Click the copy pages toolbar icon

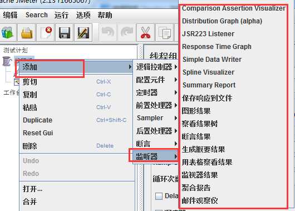point(164,32)
